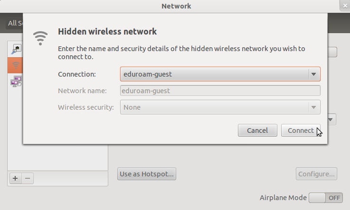Select the network proxy icon in sidebar
The height and width of the screenshot is (210, 350).
tap(16, 81)
